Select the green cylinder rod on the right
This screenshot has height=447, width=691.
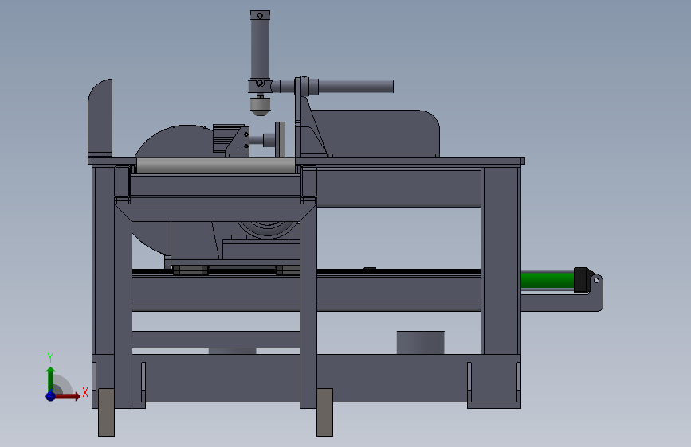point(548,280)
